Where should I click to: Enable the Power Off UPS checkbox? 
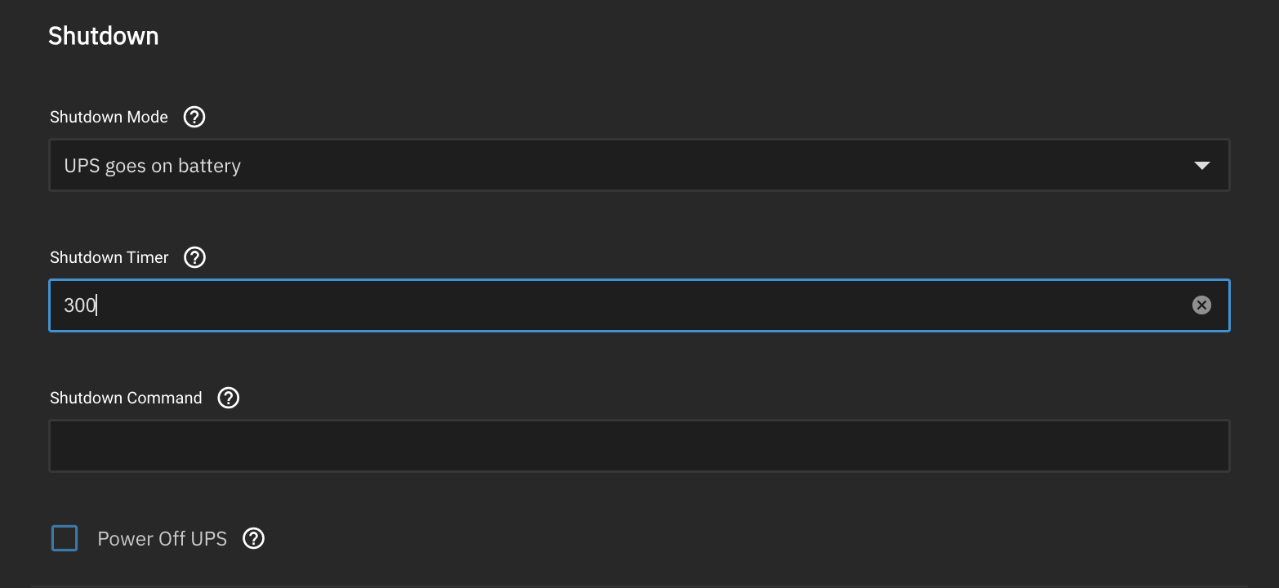[x=65, y=539]
